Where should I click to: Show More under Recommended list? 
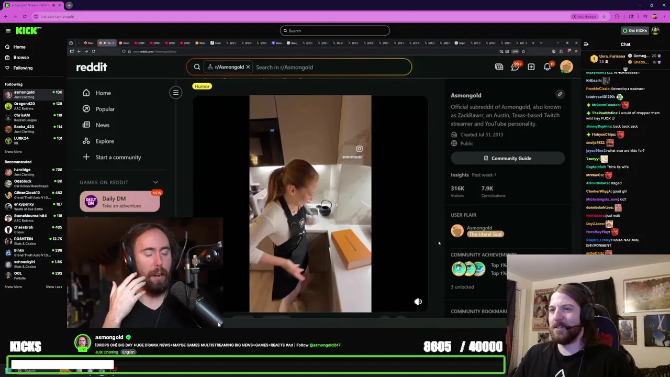click(x=13, y=287)
